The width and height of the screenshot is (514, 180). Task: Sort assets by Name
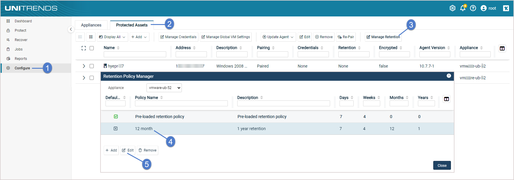118,48
